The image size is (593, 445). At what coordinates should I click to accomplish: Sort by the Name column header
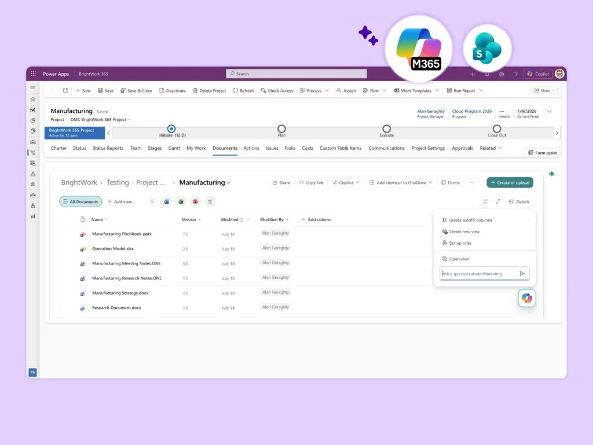click(x=99, y=219)
